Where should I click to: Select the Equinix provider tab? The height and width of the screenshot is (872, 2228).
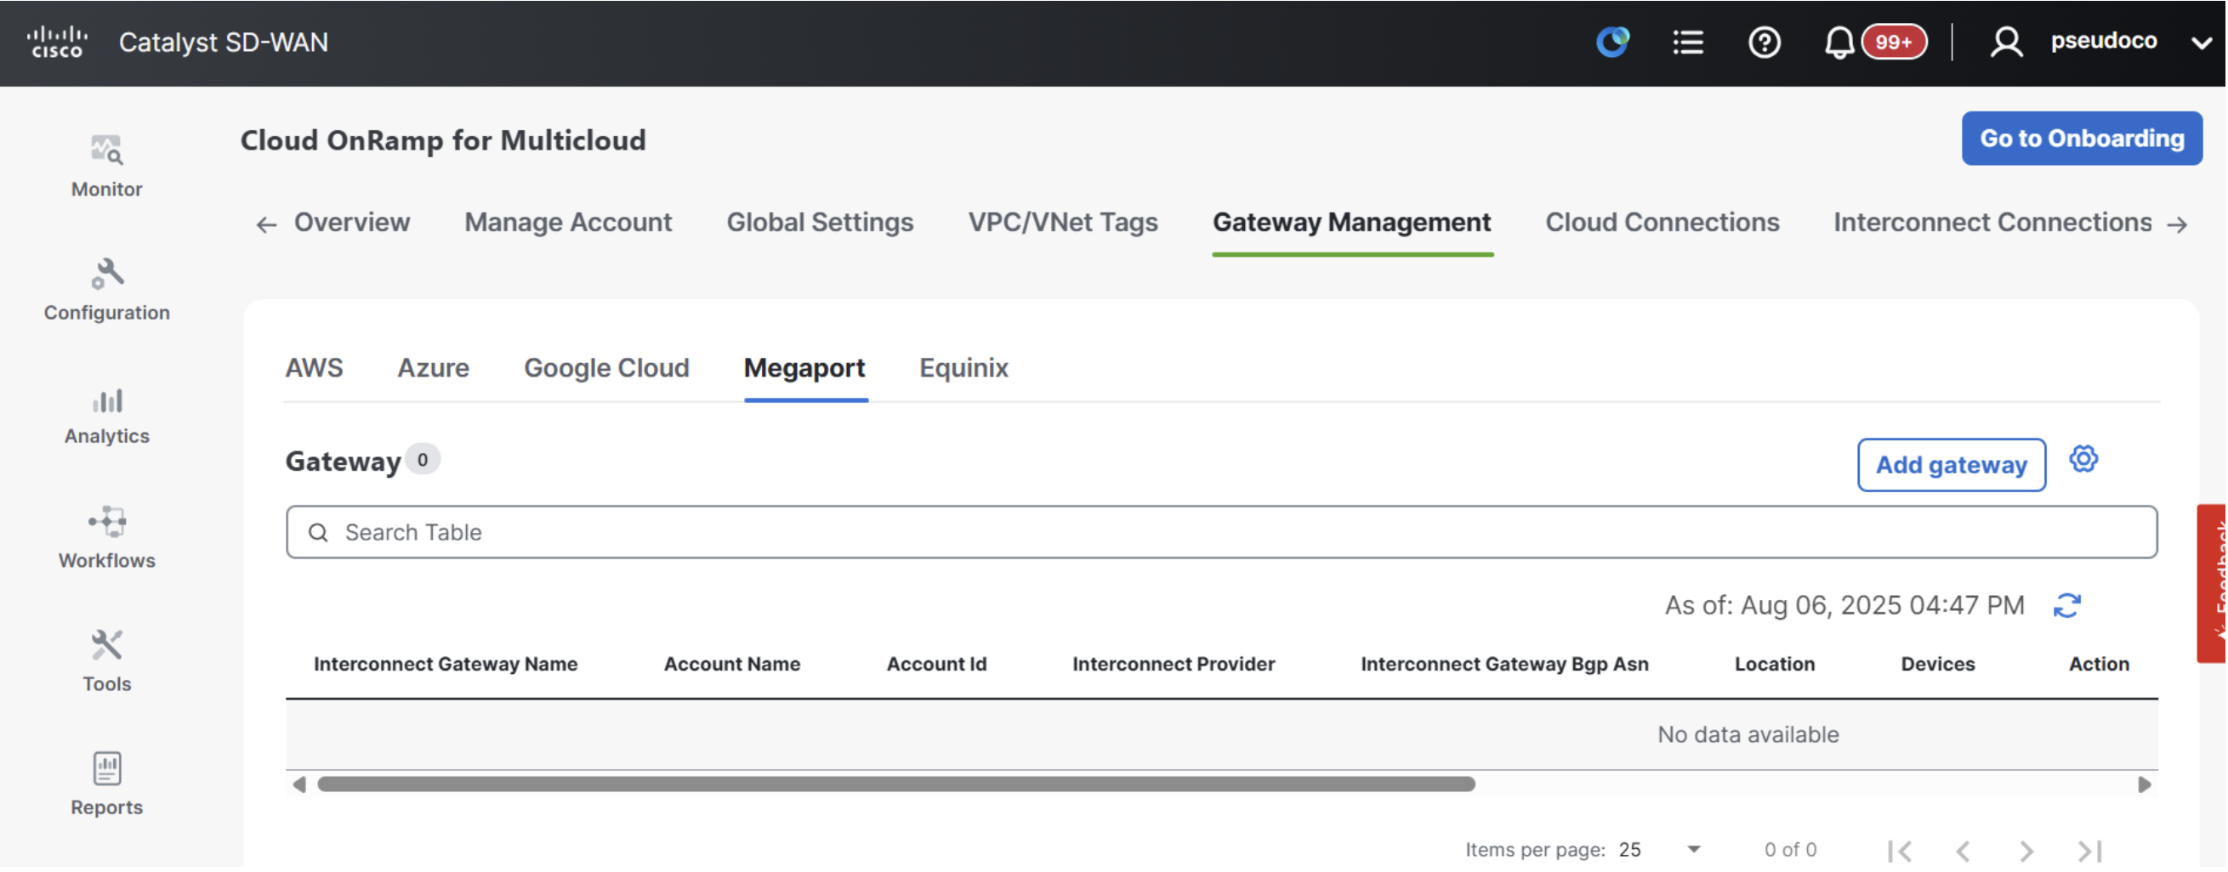point(965,368)
